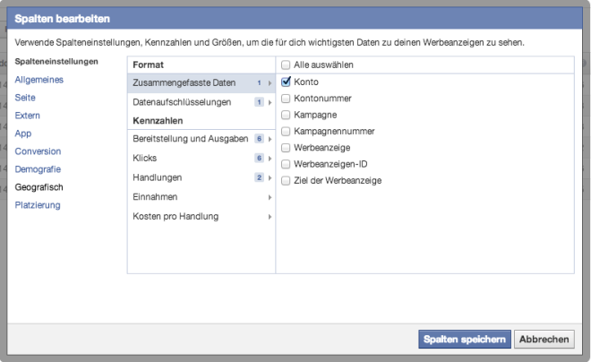This screenshot has width=591, height=362.
Task: Choose the Conversion column preset
Action: click(x=38, y=151)
